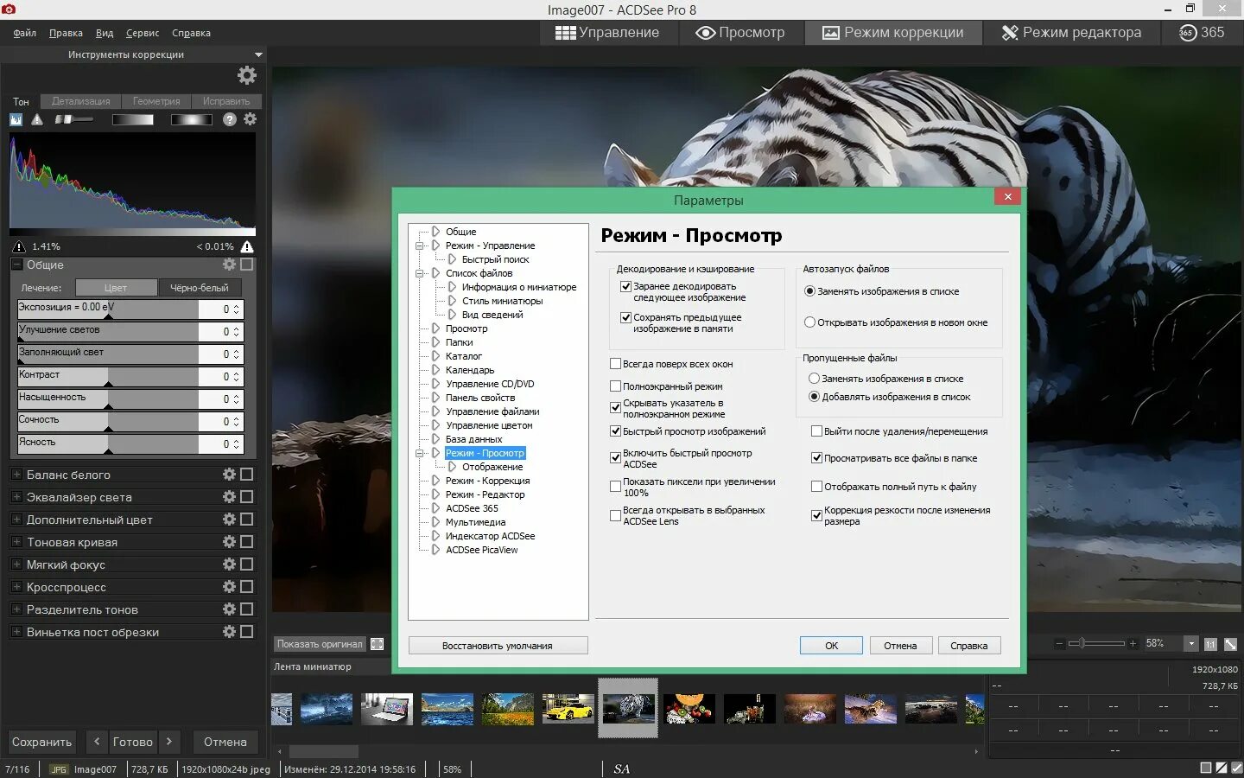
Task: Enable Всегда поверх всех окон
Action: (x=615, y=364)
